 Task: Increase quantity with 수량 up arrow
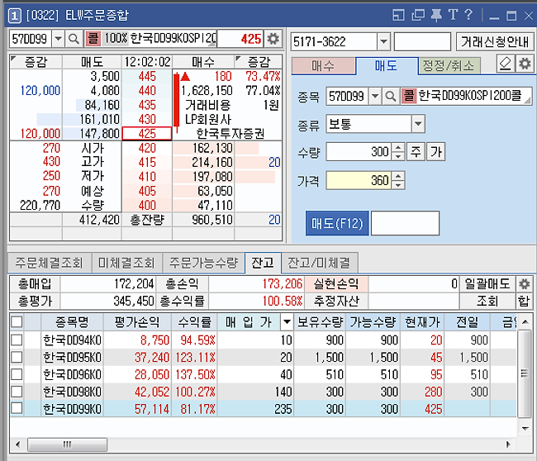pyautogui.click(x=398, y=148)
